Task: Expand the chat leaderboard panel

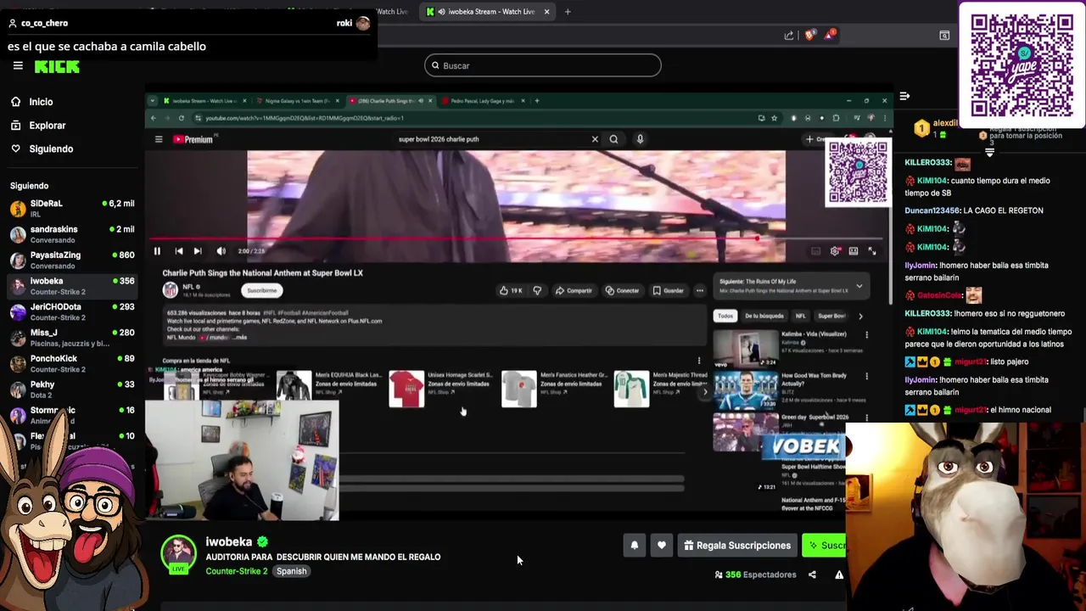Action: coord(989,153)
